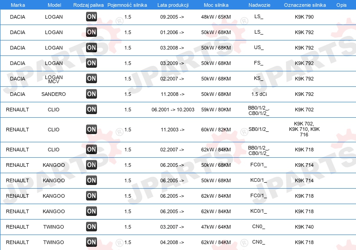Screen dimensions: 356x250
Task: Click the ON badge in the Twingo 04.2008 row
Action: (x=92, y=242)
